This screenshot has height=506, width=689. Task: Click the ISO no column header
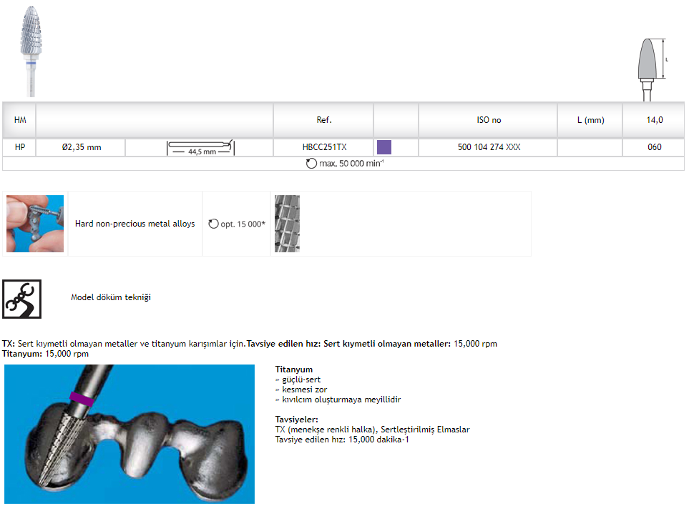click(489, 120)
